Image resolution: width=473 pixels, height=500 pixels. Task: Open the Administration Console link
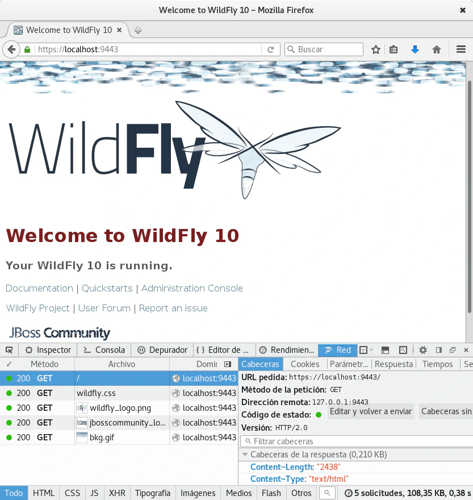point(192,288)
